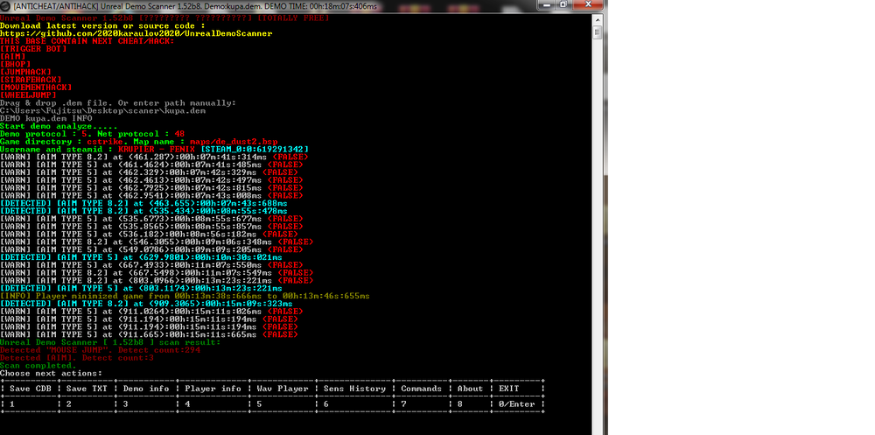Click the 'EXIT' menu cell
The width and height of the screenshot is (875, 435).
[x=516, y=389]
